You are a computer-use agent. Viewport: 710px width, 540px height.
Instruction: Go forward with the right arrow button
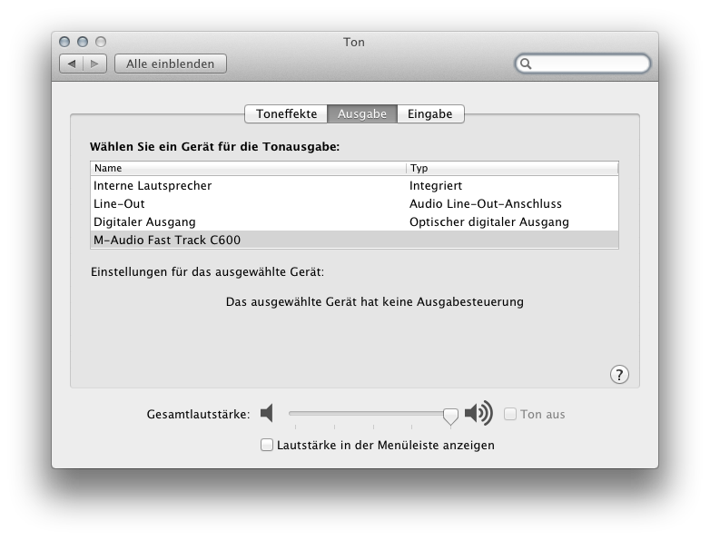(x=94, y=64)
